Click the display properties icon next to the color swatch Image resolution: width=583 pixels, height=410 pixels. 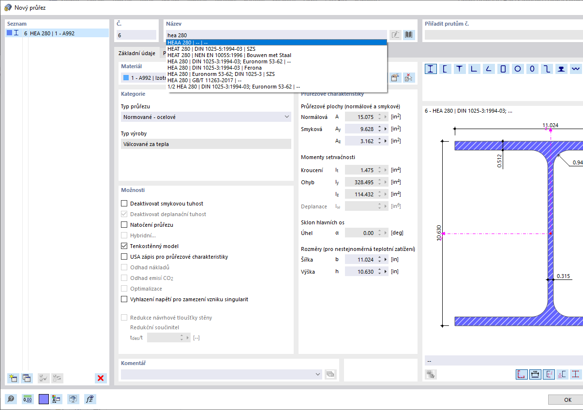(x=57, y=399)
